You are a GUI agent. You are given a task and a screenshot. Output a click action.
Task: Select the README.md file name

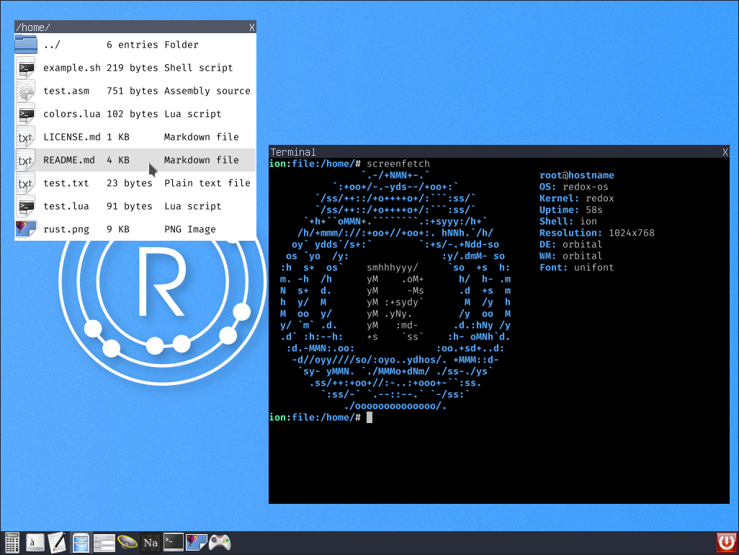69,160
